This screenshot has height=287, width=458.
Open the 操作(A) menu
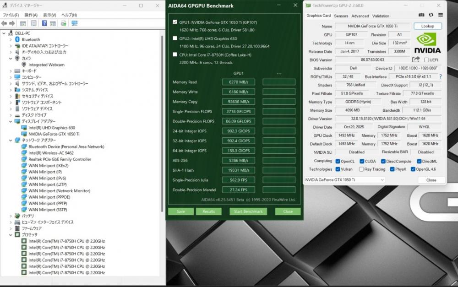[31, 15]
